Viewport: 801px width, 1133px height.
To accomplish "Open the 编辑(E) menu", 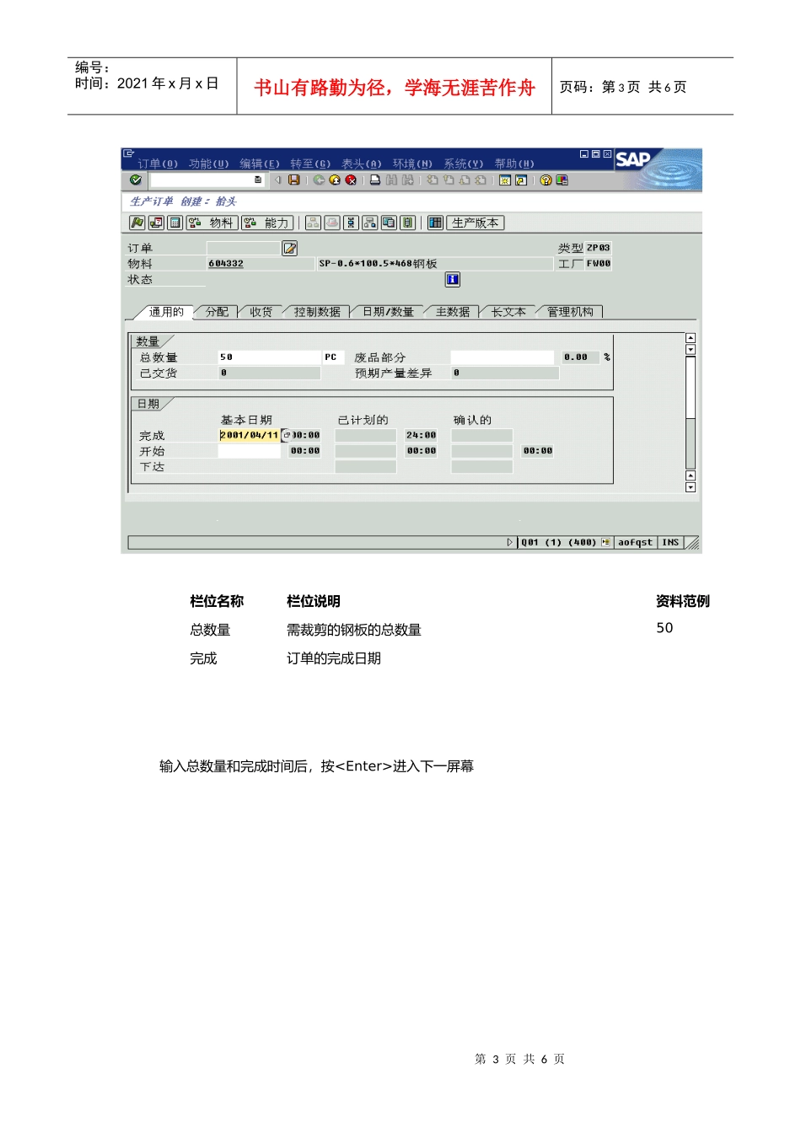I will click(x=259, y=164).
